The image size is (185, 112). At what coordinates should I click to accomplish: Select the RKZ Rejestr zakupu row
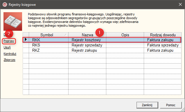pyautogui.click(x=102, y=50)
